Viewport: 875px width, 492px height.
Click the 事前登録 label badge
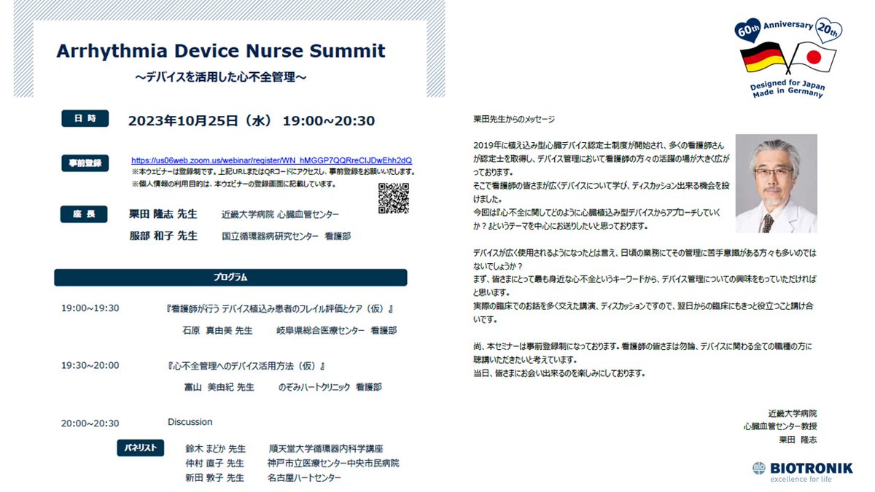click(85, 165)
